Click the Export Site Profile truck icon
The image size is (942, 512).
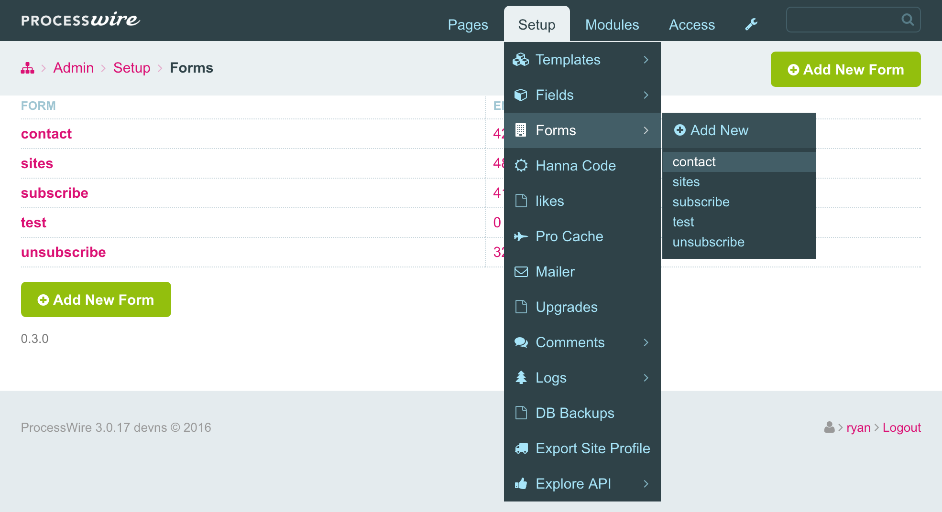(521, 448)
